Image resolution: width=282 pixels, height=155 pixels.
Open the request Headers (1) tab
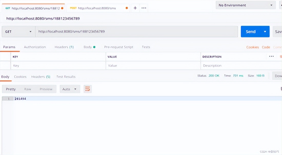[64, 47]
